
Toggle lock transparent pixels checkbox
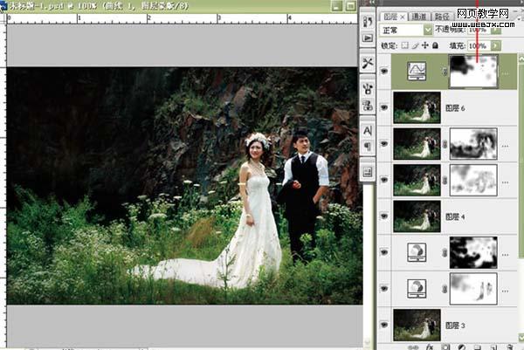coord(404,45)
